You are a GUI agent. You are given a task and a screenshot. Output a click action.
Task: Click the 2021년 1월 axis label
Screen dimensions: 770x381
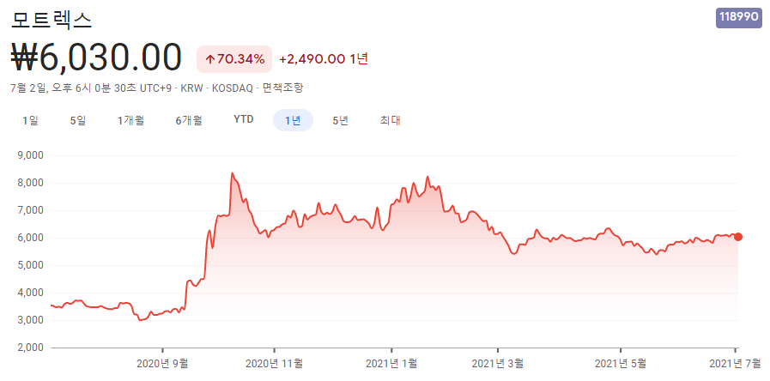coord(391,364)
